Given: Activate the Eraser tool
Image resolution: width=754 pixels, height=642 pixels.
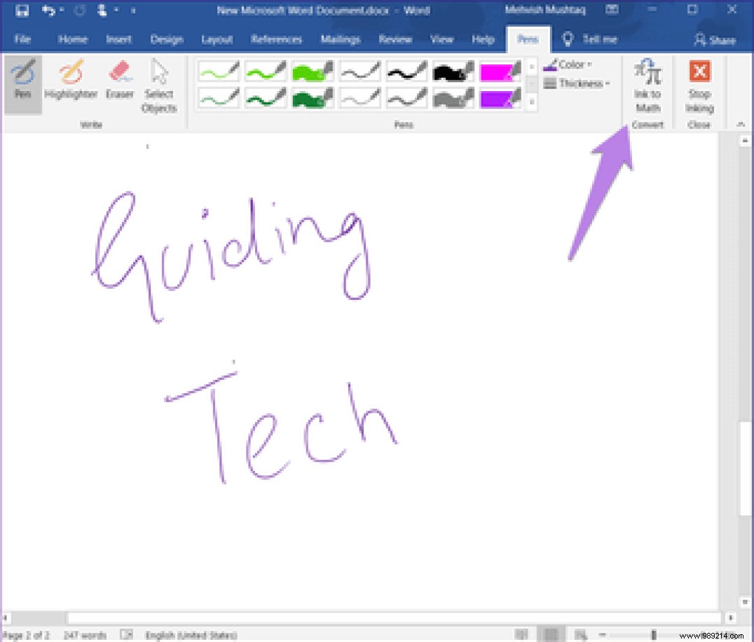Looking at the screenshot, I should [119, 78].
